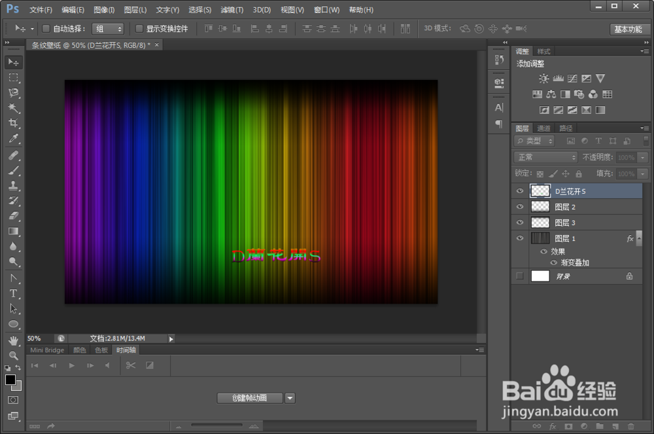The height and width of the screenshot is (434, 654).
Task: Toggle 效果 effects visibility eye
Action: 543,251
